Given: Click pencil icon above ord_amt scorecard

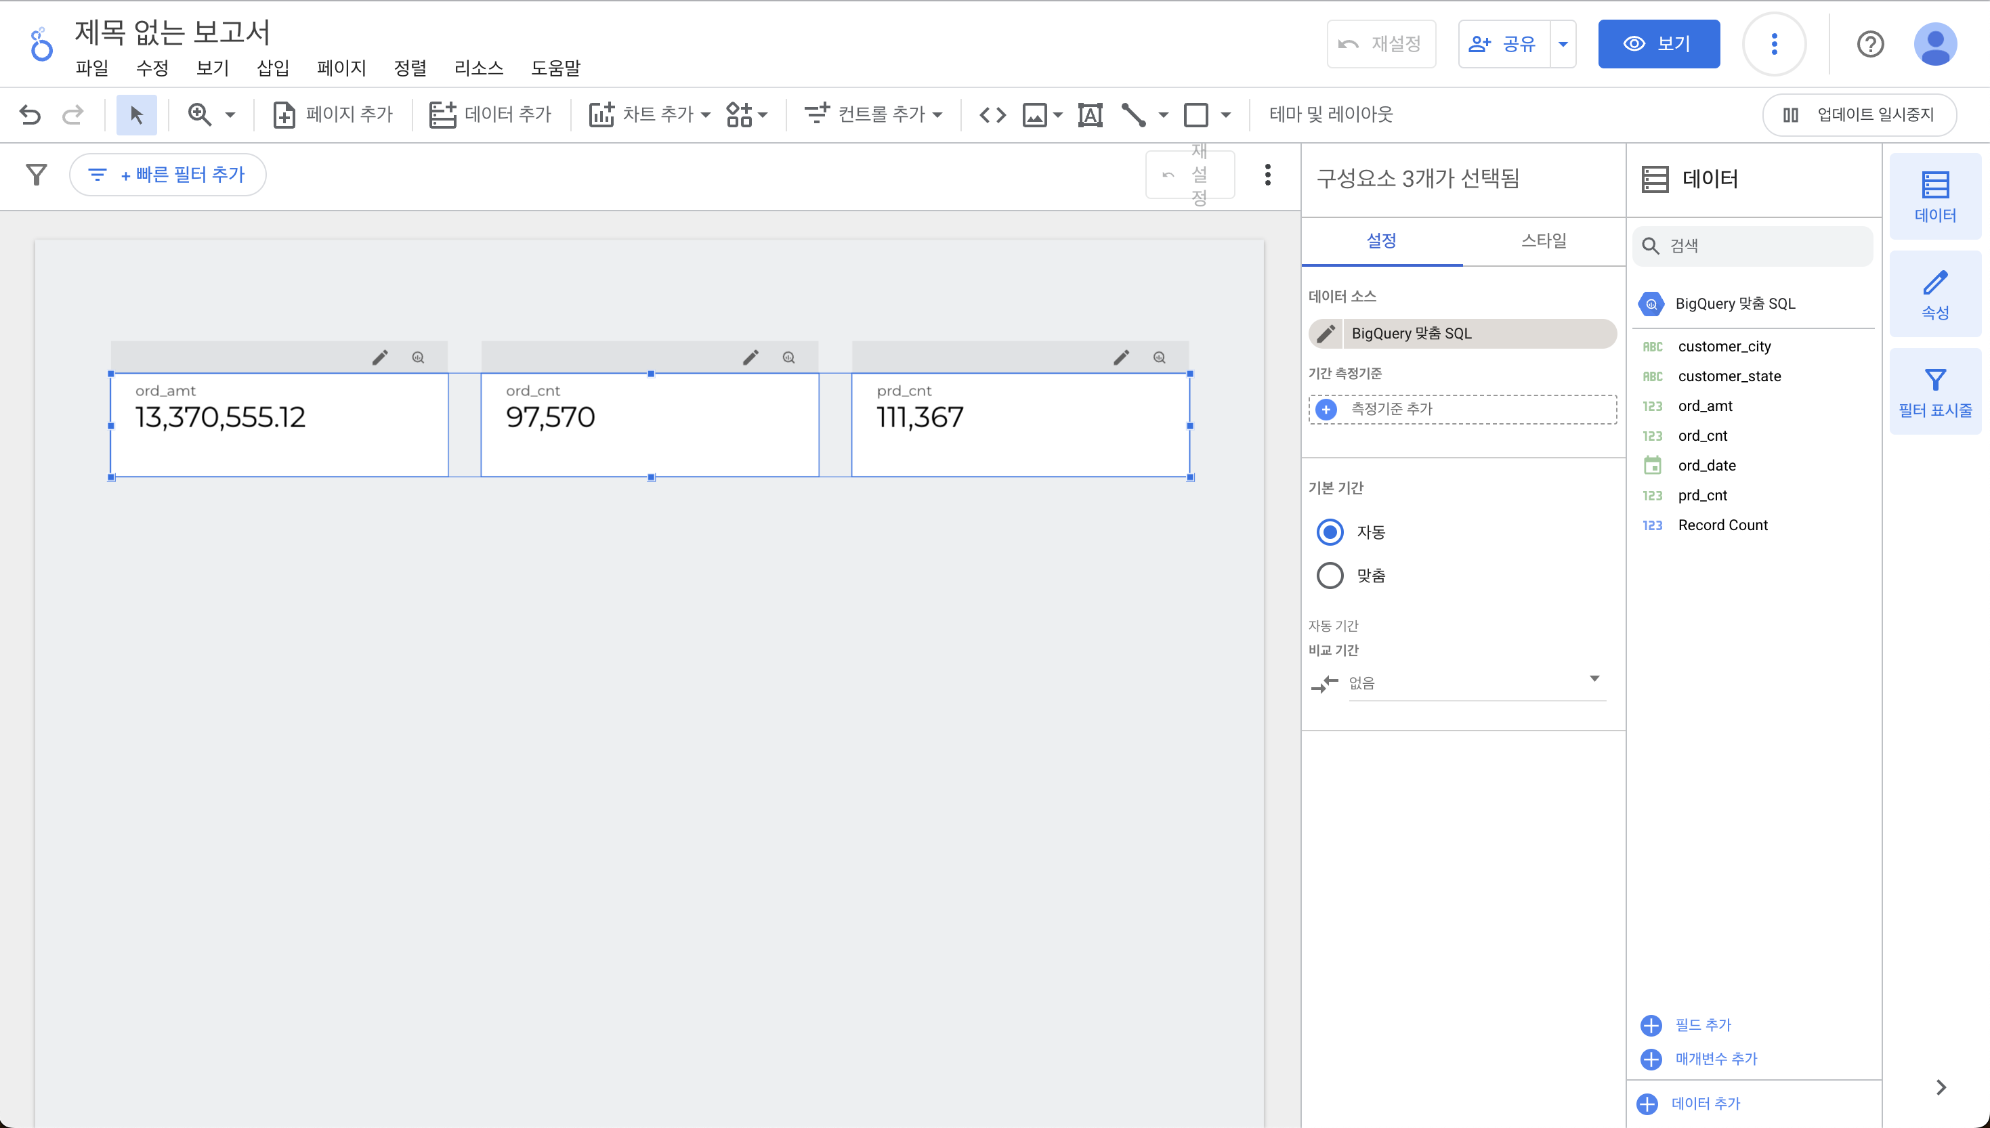Looking at the screenshot, I should 380,357.
